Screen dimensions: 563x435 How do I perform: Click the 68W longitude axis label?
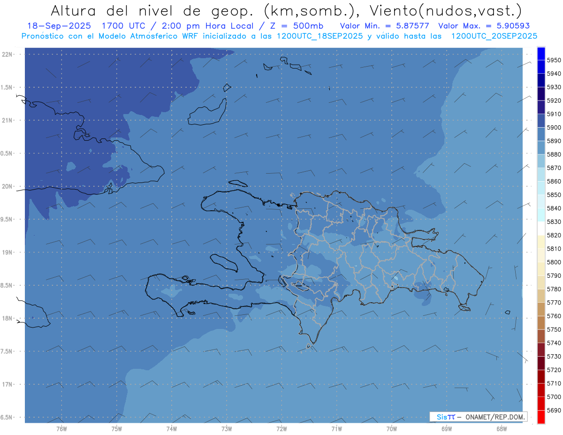[502, 428]
